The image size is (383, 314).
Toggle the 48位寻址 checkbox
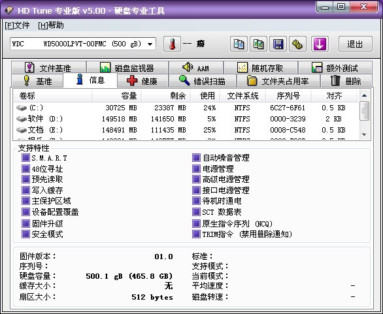tap(25, 168)
